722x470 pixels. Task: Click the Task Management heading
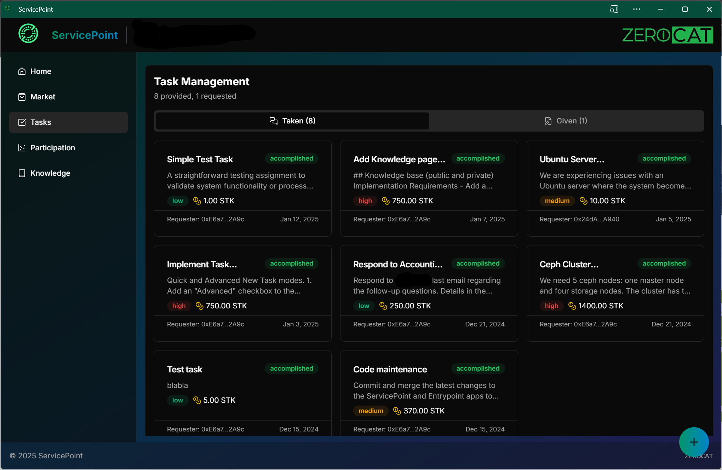click(x=202, y=82)
